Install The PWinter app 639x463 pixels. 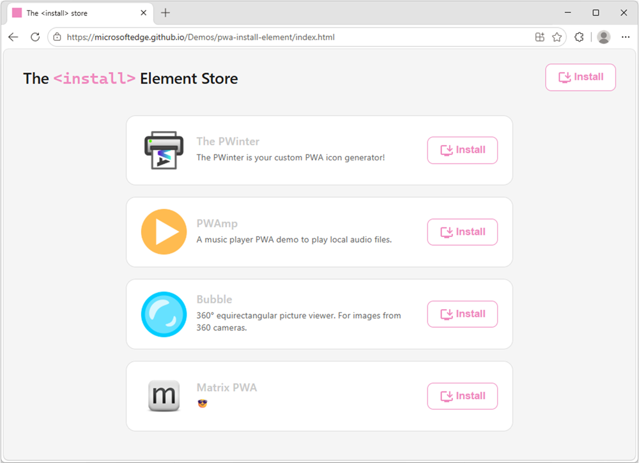(463, 150)
